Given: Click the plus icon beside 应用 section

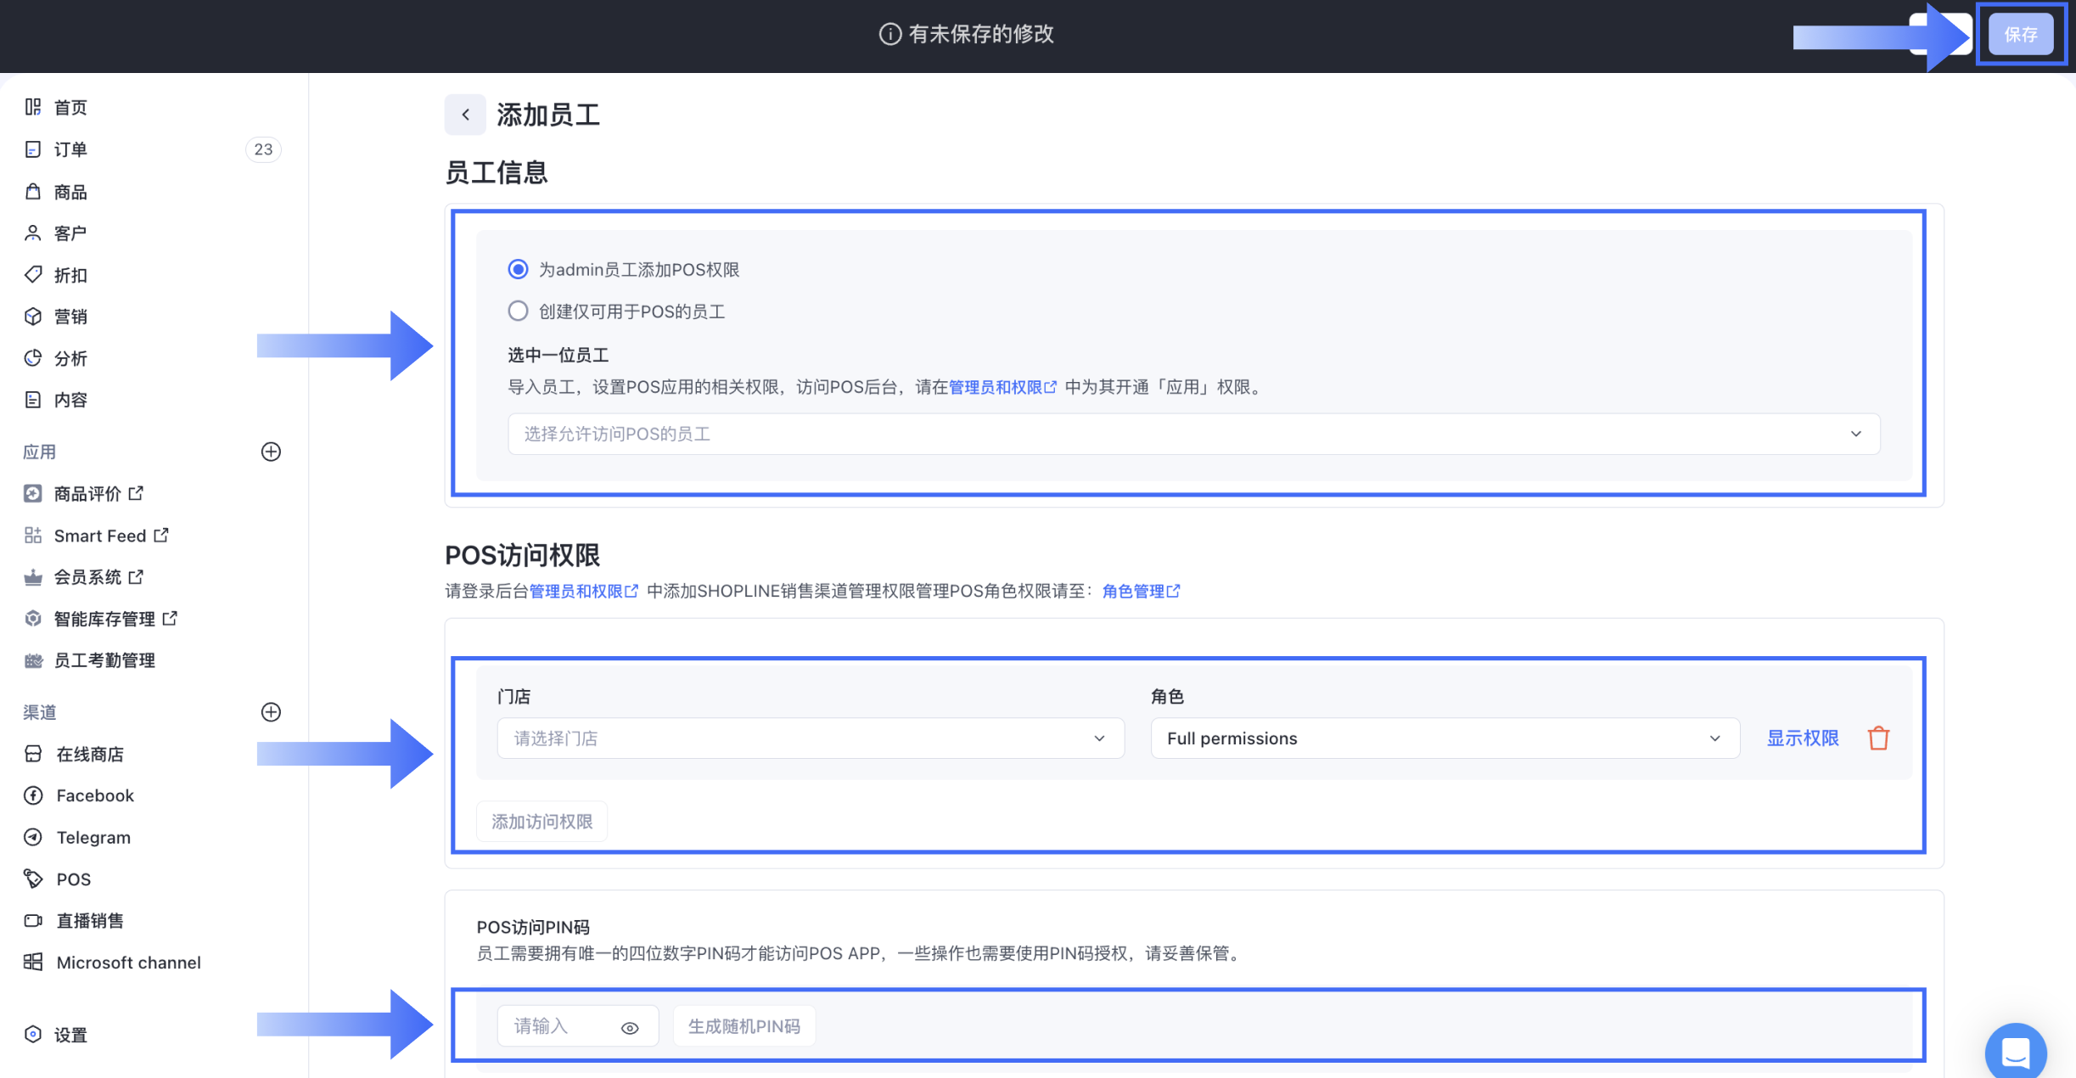Looking at the screenshot, I should coord(271,452).
